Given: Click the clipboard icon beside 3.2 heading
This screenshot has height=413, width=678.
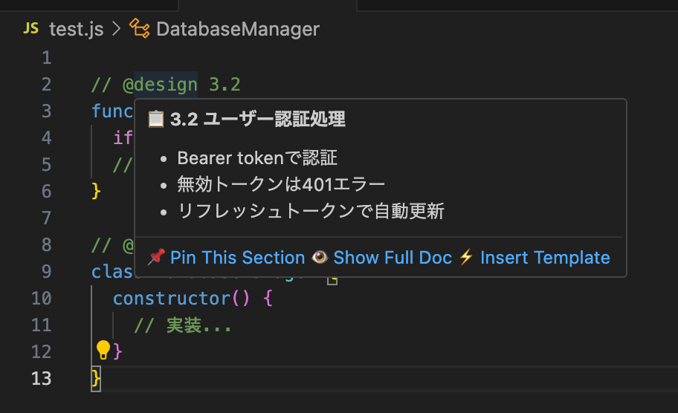Looking at the screenshot, I should point(156,120).
